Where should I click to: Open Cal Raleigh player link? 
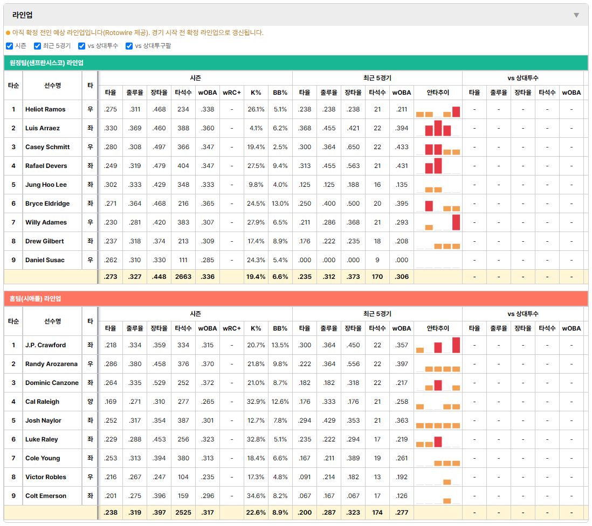coord(42,402)
